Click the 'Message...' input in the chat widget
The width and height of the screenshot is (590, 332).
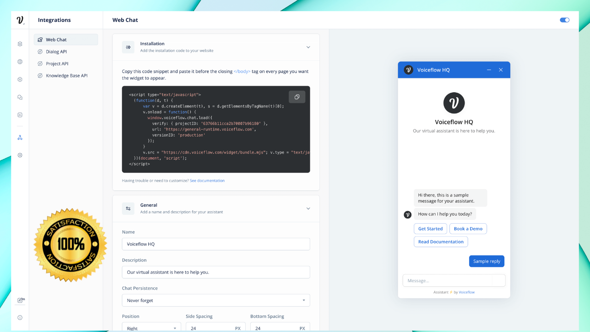[454, 280]
